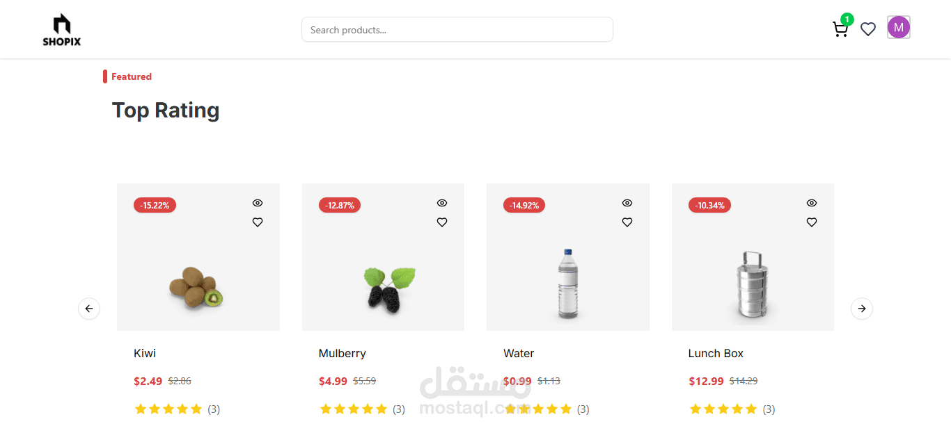Open the user profile avatar

coord(899,27)
